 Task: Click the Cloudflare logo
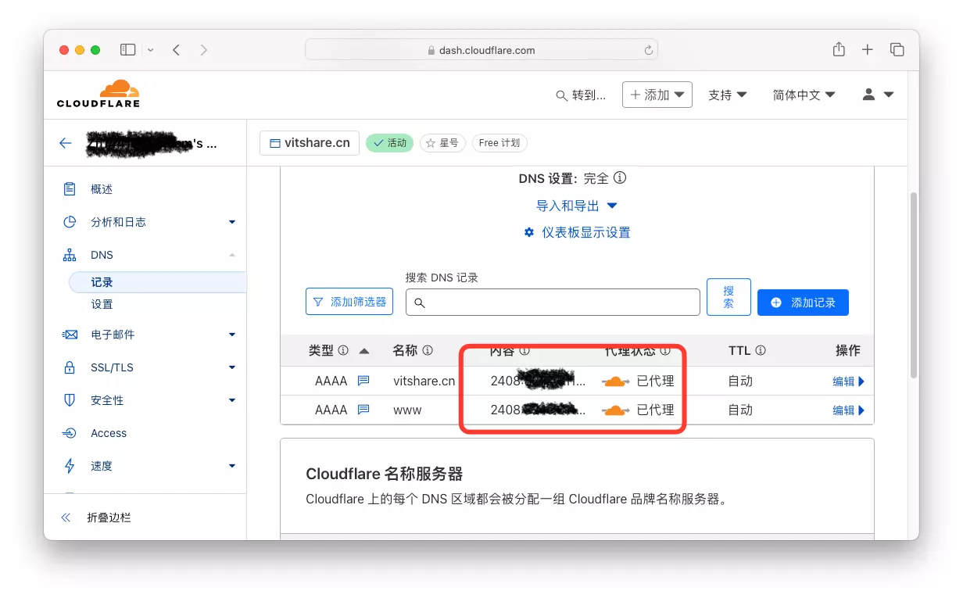click(x=98, y=93)
